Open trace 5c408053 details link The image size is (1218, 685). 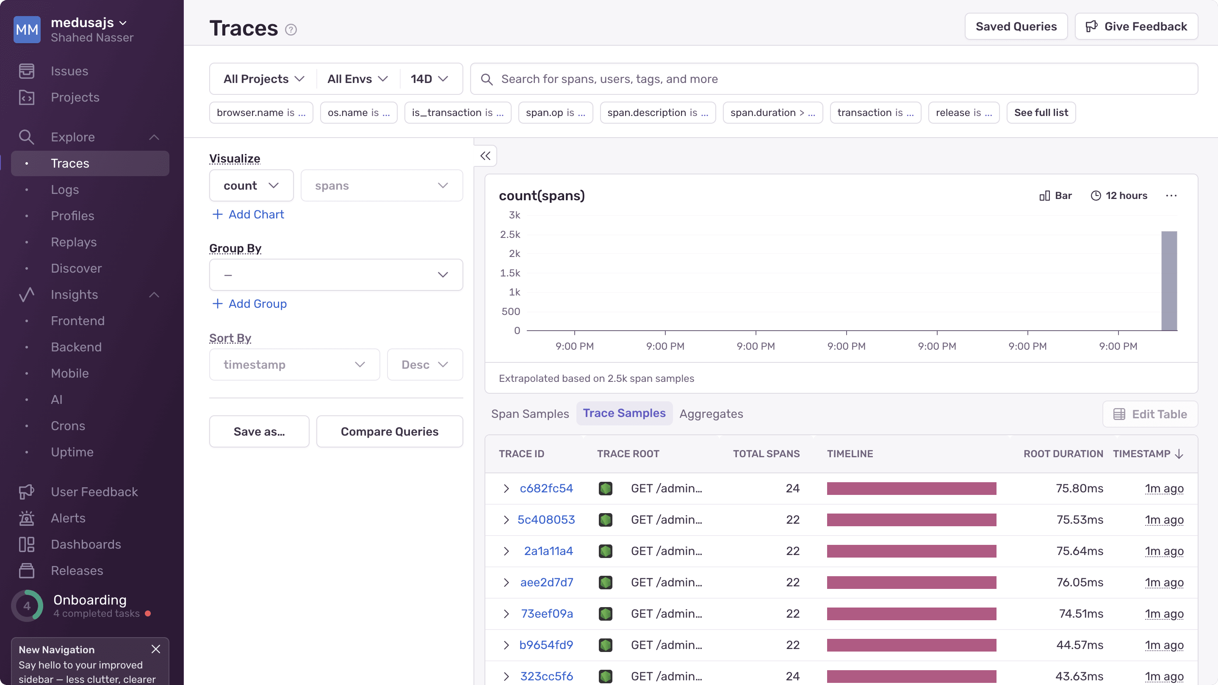[546, 519]
